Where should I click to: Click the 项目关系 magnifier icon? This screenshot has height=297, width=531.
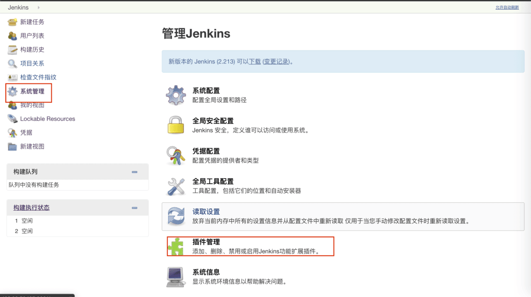click(x=12, y=64)
